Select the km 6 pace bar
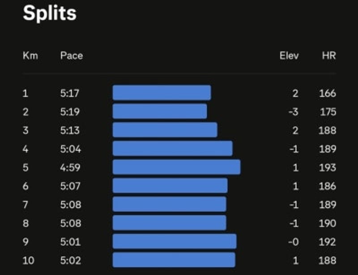Viewport: 358px width, 275px height. [170, 185]
